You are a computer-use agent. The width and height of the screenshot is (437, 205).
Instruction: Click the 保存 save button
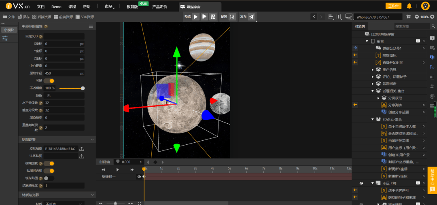click(x=23, y=17)
